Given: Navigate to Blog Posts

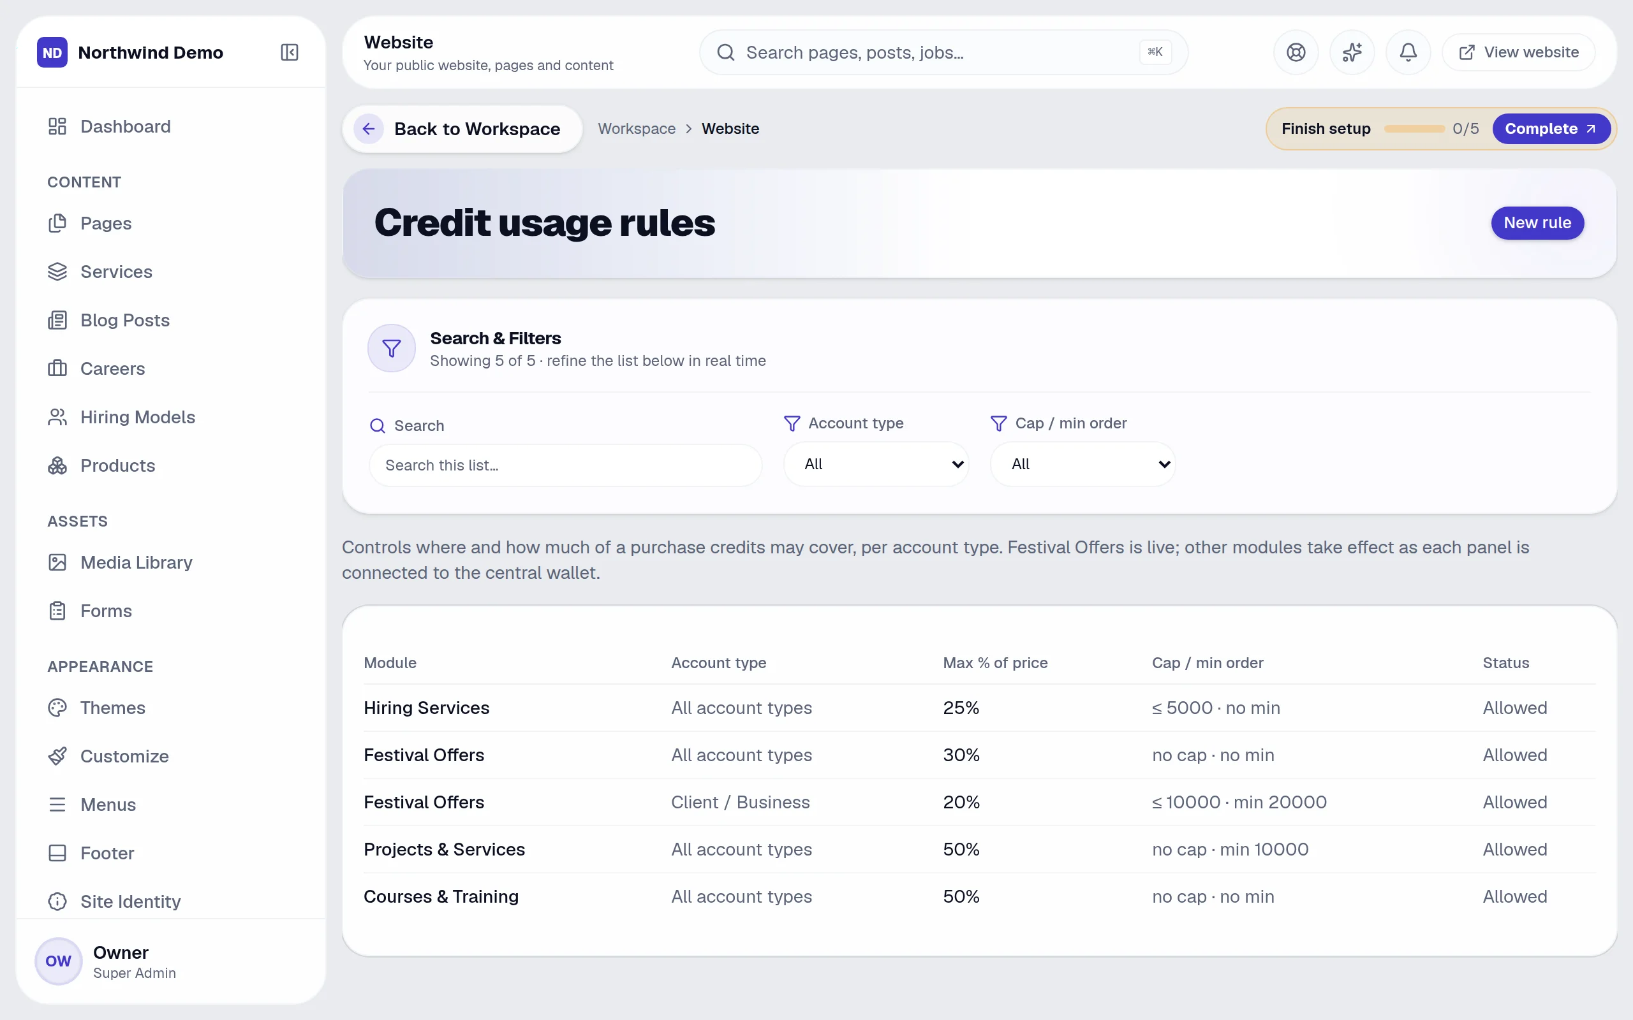Looking at the screenshot, I should 171,321.
